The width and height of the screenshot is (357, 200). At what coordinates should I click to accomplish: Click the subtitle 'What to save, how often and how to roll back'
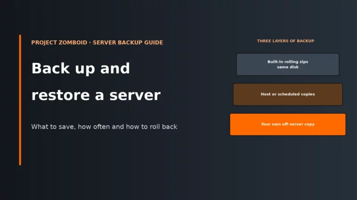(x=104, y=126)
